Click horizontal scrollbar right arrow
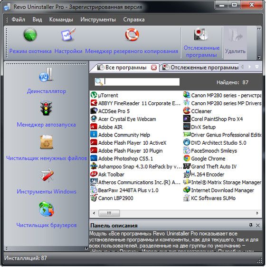266x267 pixels. coord(257,213)
